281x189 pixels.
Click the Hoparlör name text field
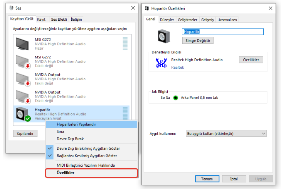[222, 31]
